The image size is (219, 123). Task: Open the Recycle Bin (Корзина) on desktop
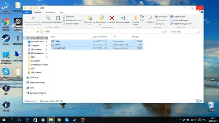click(x=211, y=107)
